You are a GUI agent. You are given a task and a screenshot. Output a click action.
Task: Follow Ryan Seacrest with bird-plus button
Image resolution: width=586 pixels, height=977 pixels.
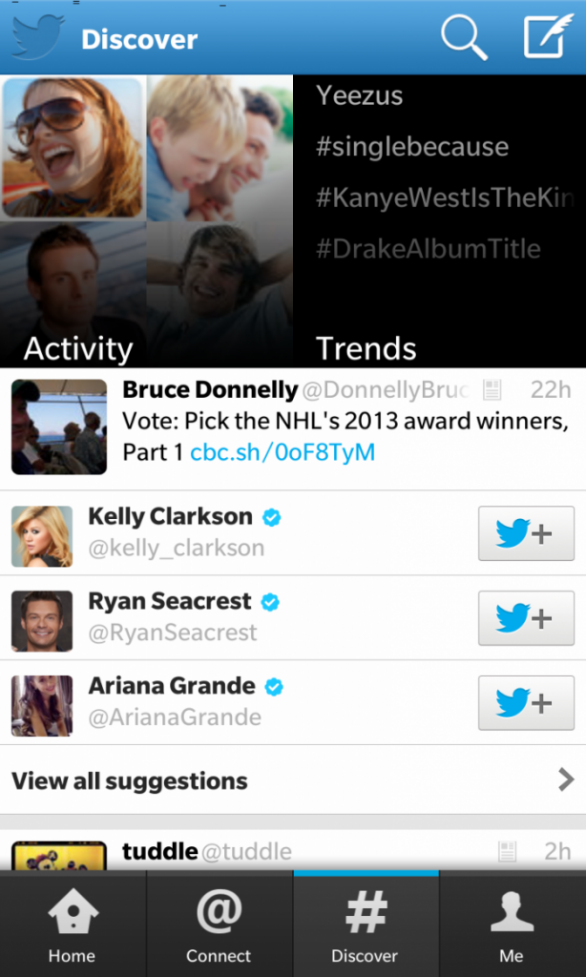pyautogui.click(x=526, y=618)
